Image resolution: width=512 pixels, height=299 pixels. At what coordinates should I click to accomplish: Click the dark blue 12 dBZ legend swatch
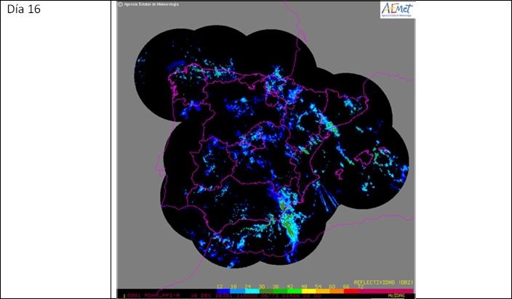[x=223, y=291]
